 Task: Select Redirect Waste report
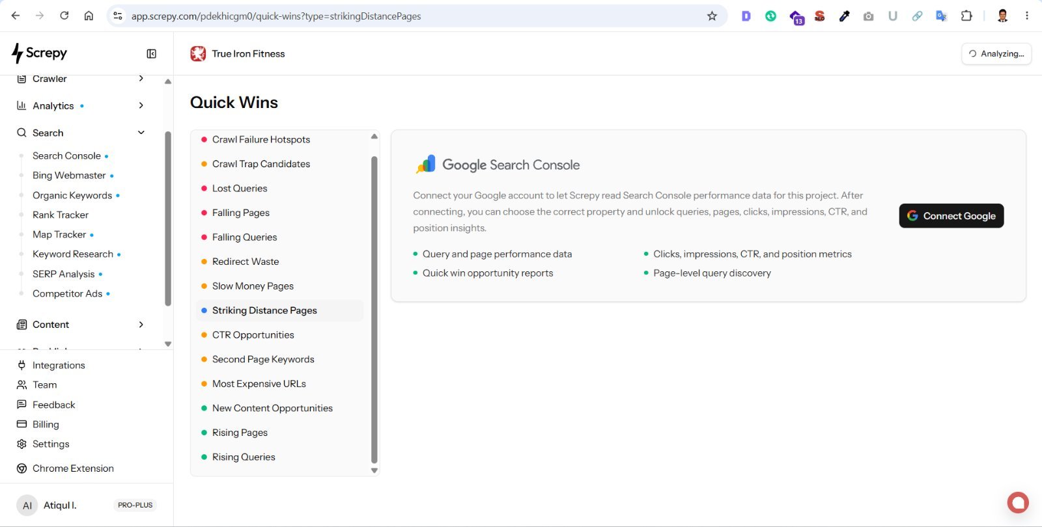[280, 262]
